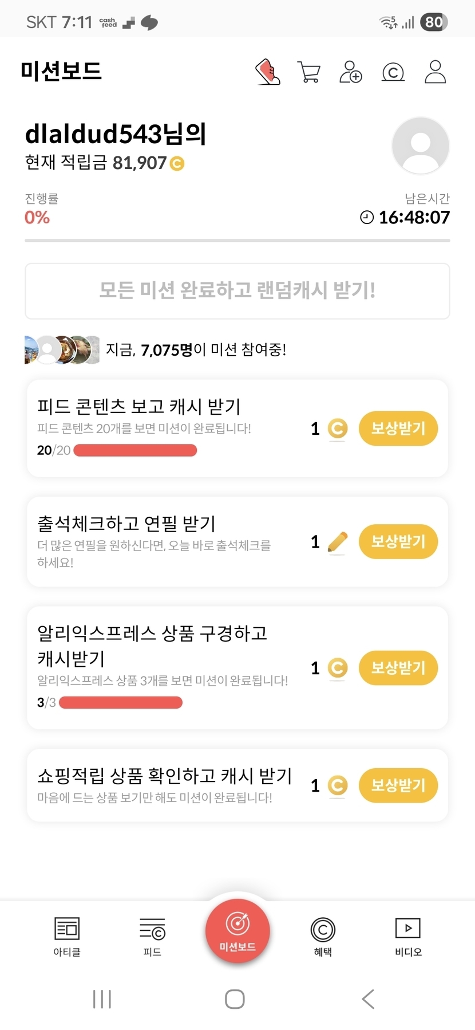Tap the participant avatars thumbnail group
This screenshot has height=1030, width=475.
[x=62, y=349]
